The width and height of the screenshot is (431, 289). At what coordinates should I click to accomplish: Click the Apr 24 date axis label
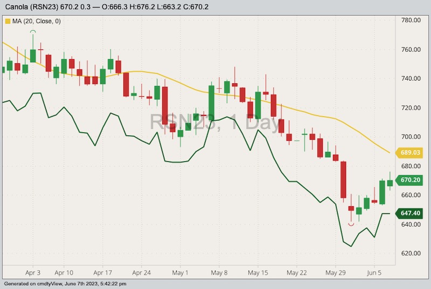pos(141,273)
